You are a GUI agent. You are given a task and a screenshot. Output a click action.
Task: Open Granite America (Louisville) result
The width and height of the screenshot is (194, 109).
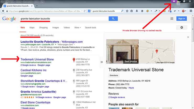pyautogui.click(x=38, y=92)
